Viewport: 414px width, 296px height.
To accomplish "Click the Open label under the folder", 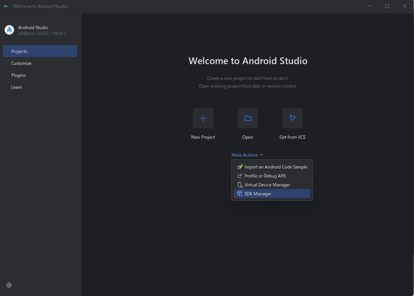I will pyautogui.click(x=248, y=137).
